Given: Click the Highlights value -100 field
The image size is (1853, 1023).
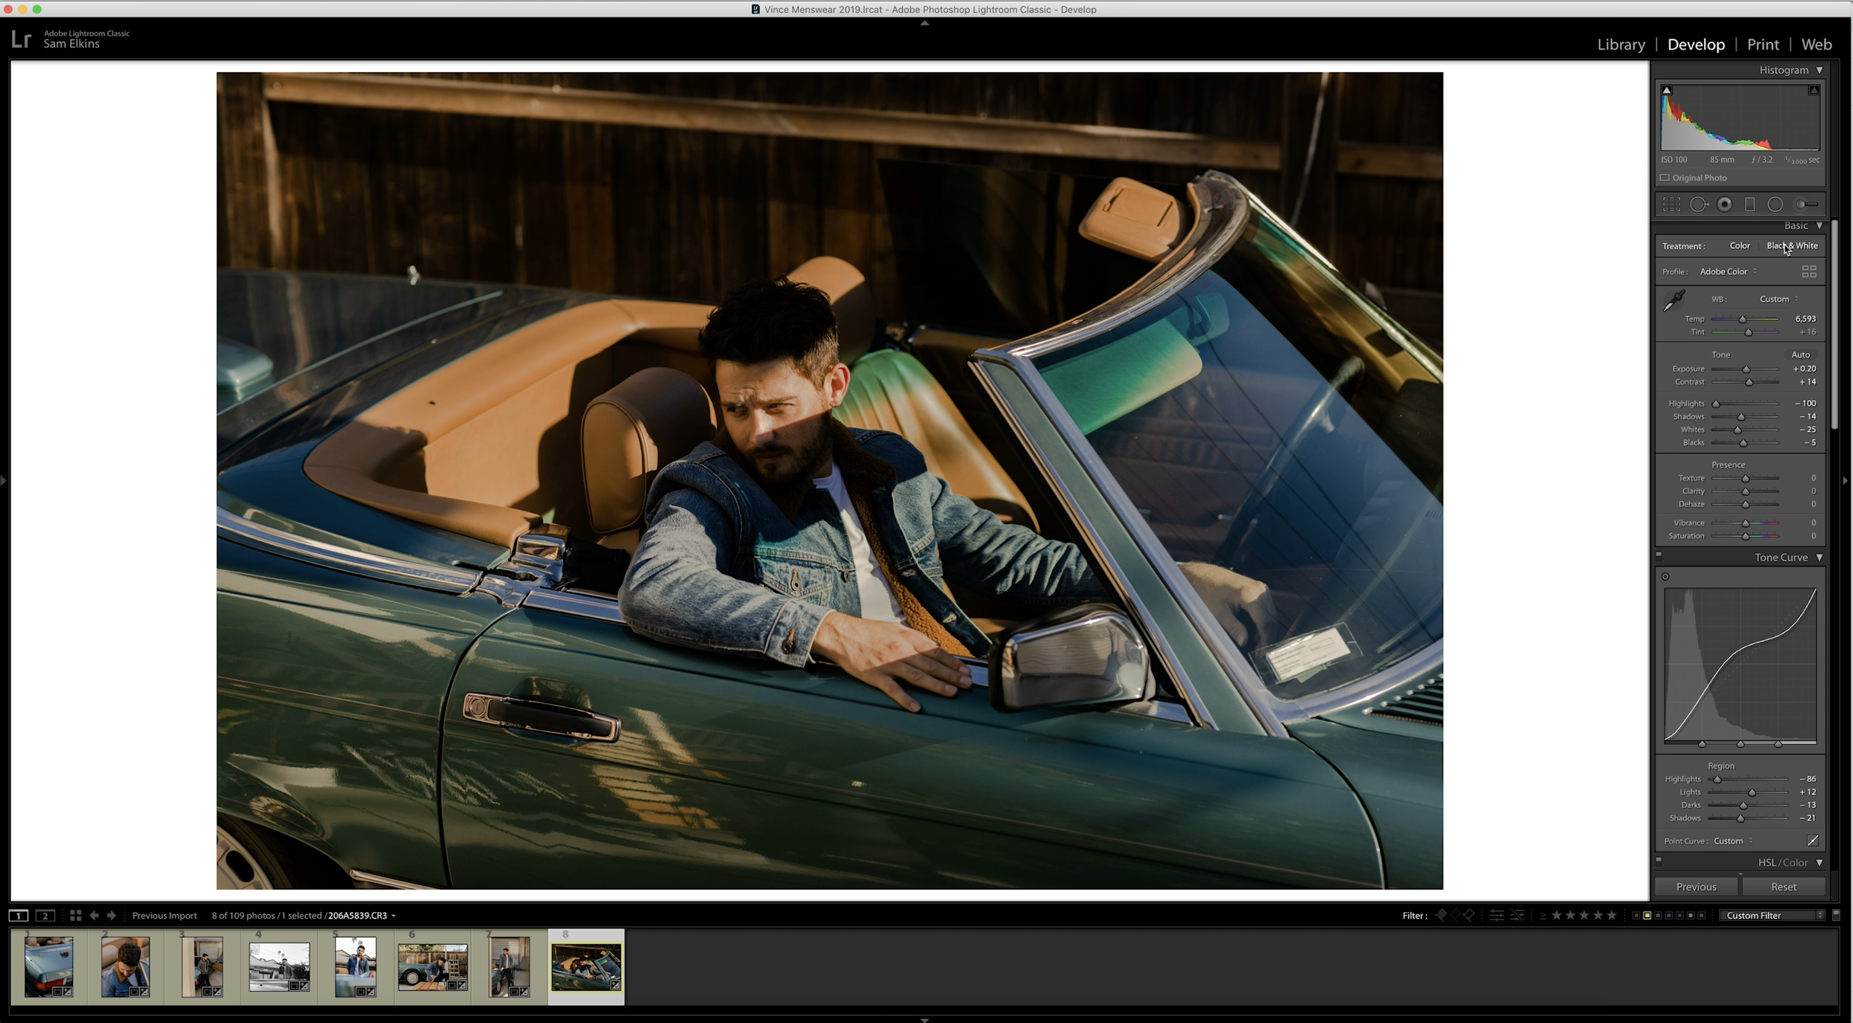Looking at the screenshot, I should [x=1806, y=403].
